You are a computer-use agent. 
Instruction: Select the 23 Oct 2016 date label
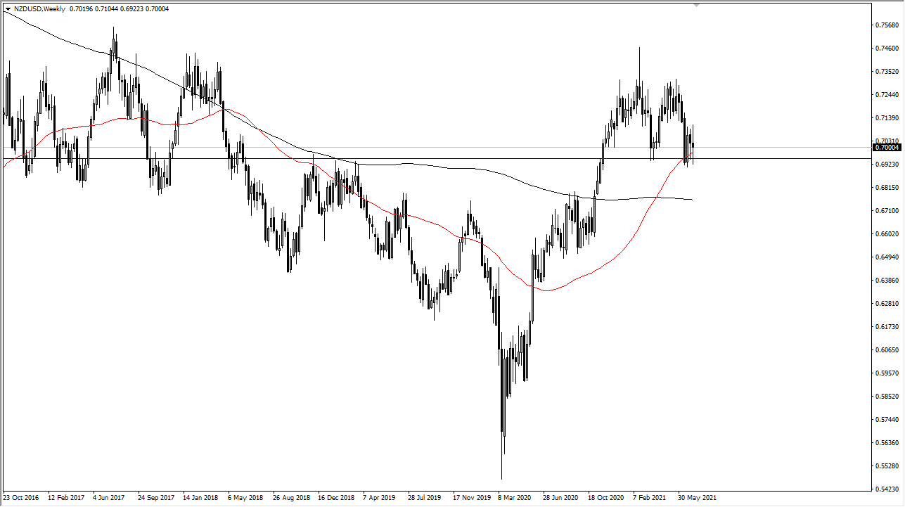click(x=21, y=497)
